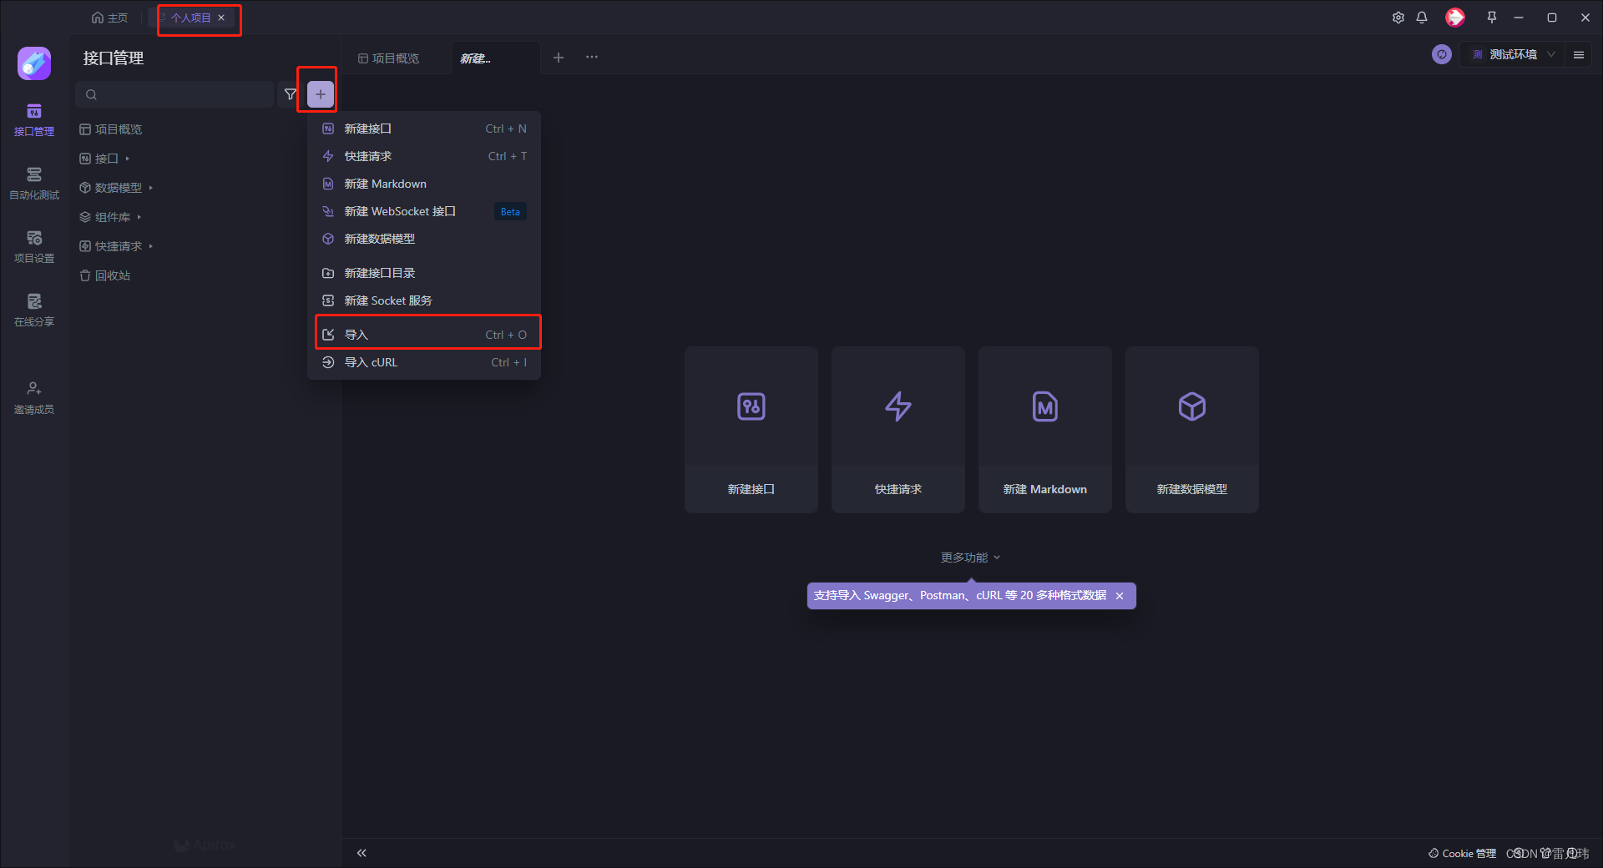Open the tab more options ellipsis

coord(592,58)
